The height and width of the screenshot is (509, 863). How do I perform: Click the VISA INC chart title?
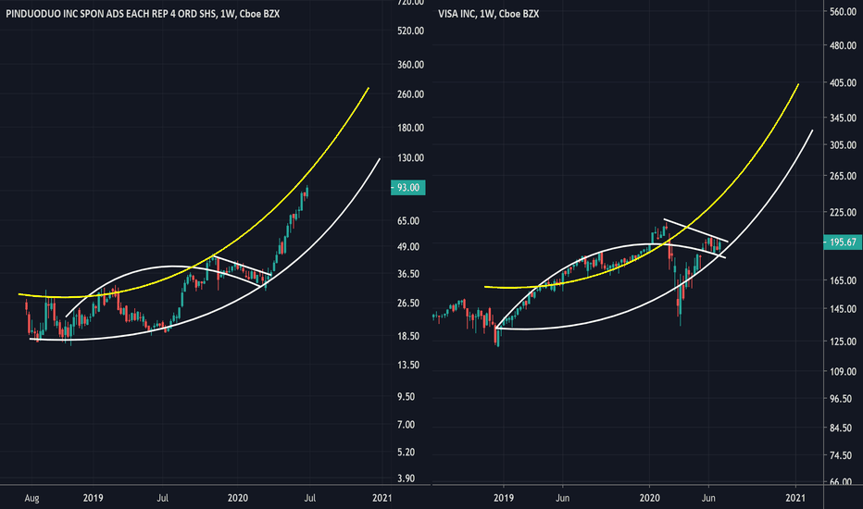point(489,14)
